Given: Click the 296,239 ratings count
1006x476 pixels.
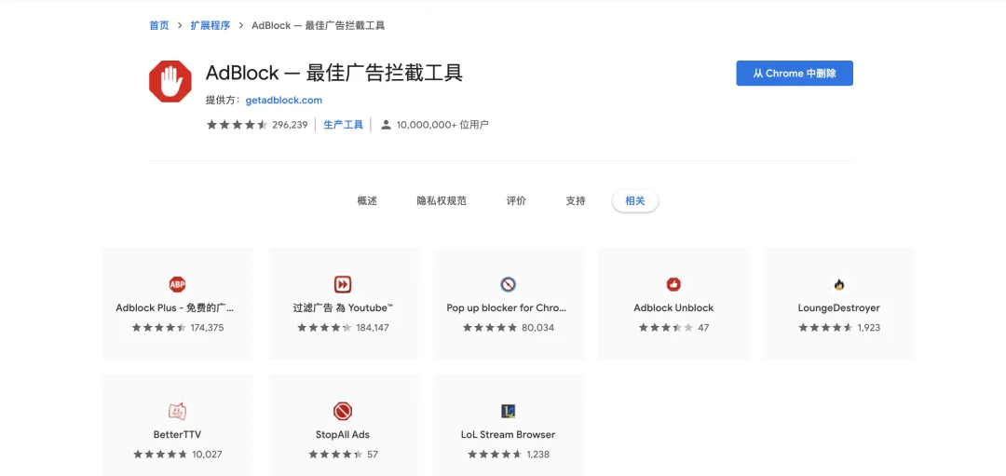Looking at the screenshot, I should pos(290,125).
